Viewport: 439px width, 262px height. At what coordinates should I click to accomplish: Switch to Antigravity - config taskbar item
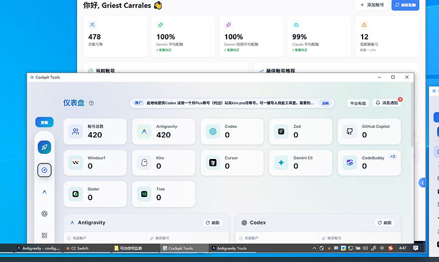tap(38, 248)
